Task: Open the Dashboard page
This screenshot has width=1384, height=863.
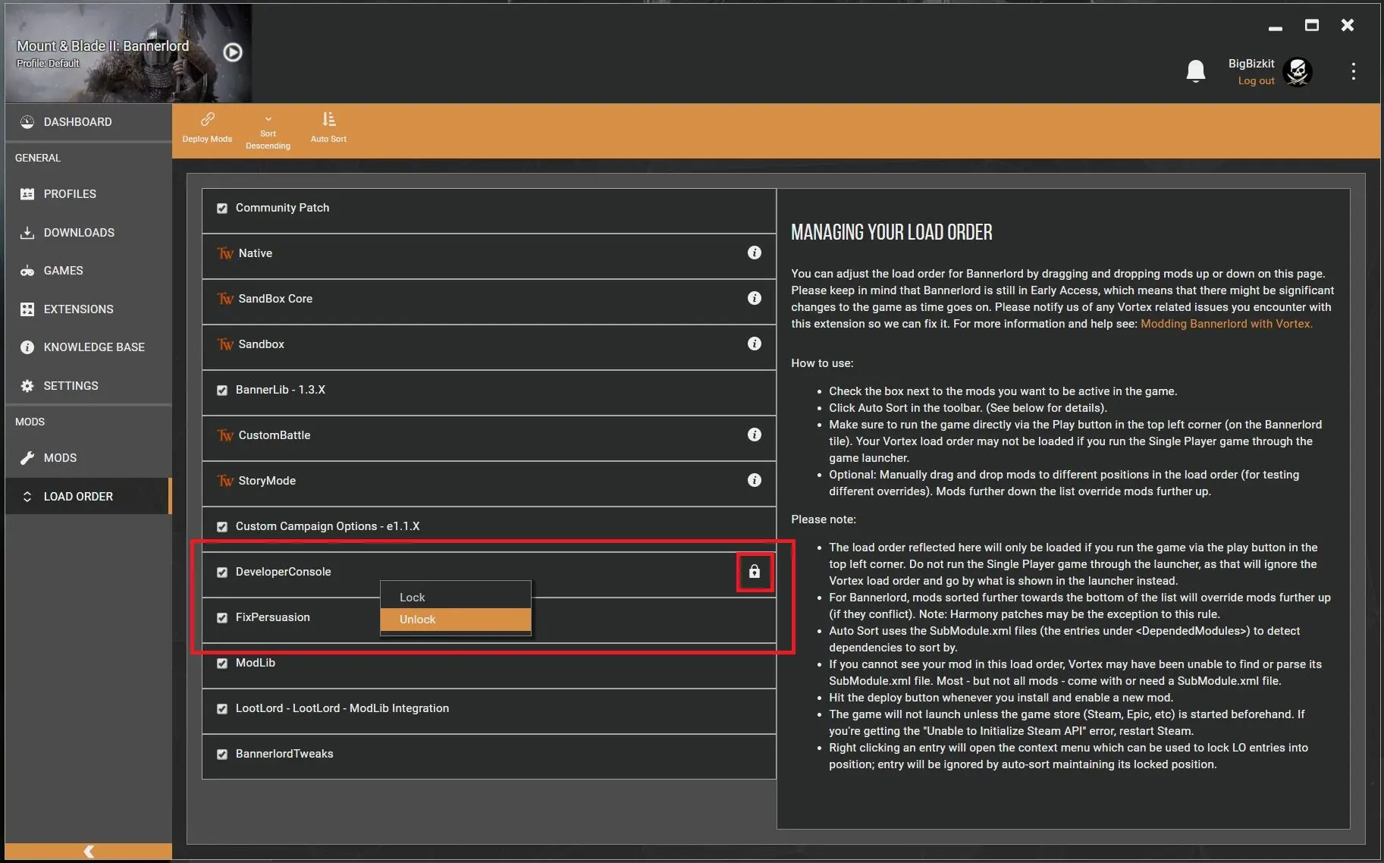Action: point(89,122)
